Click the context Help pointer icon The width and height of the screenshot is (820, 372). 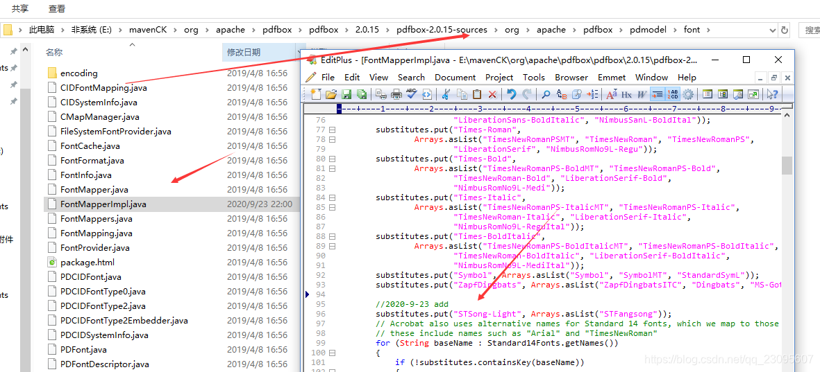point(772,94)
